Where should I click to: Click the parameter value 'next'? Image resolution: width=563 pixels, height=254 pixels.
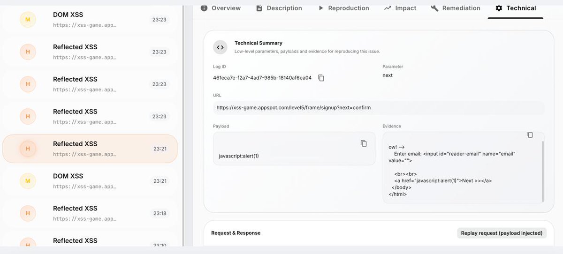(x=388, y=75)
